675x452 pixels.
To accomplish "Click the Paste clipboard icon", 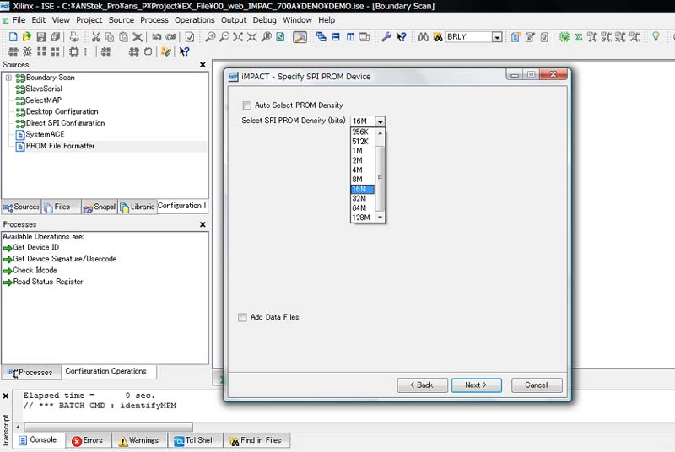I will point(123,37).
